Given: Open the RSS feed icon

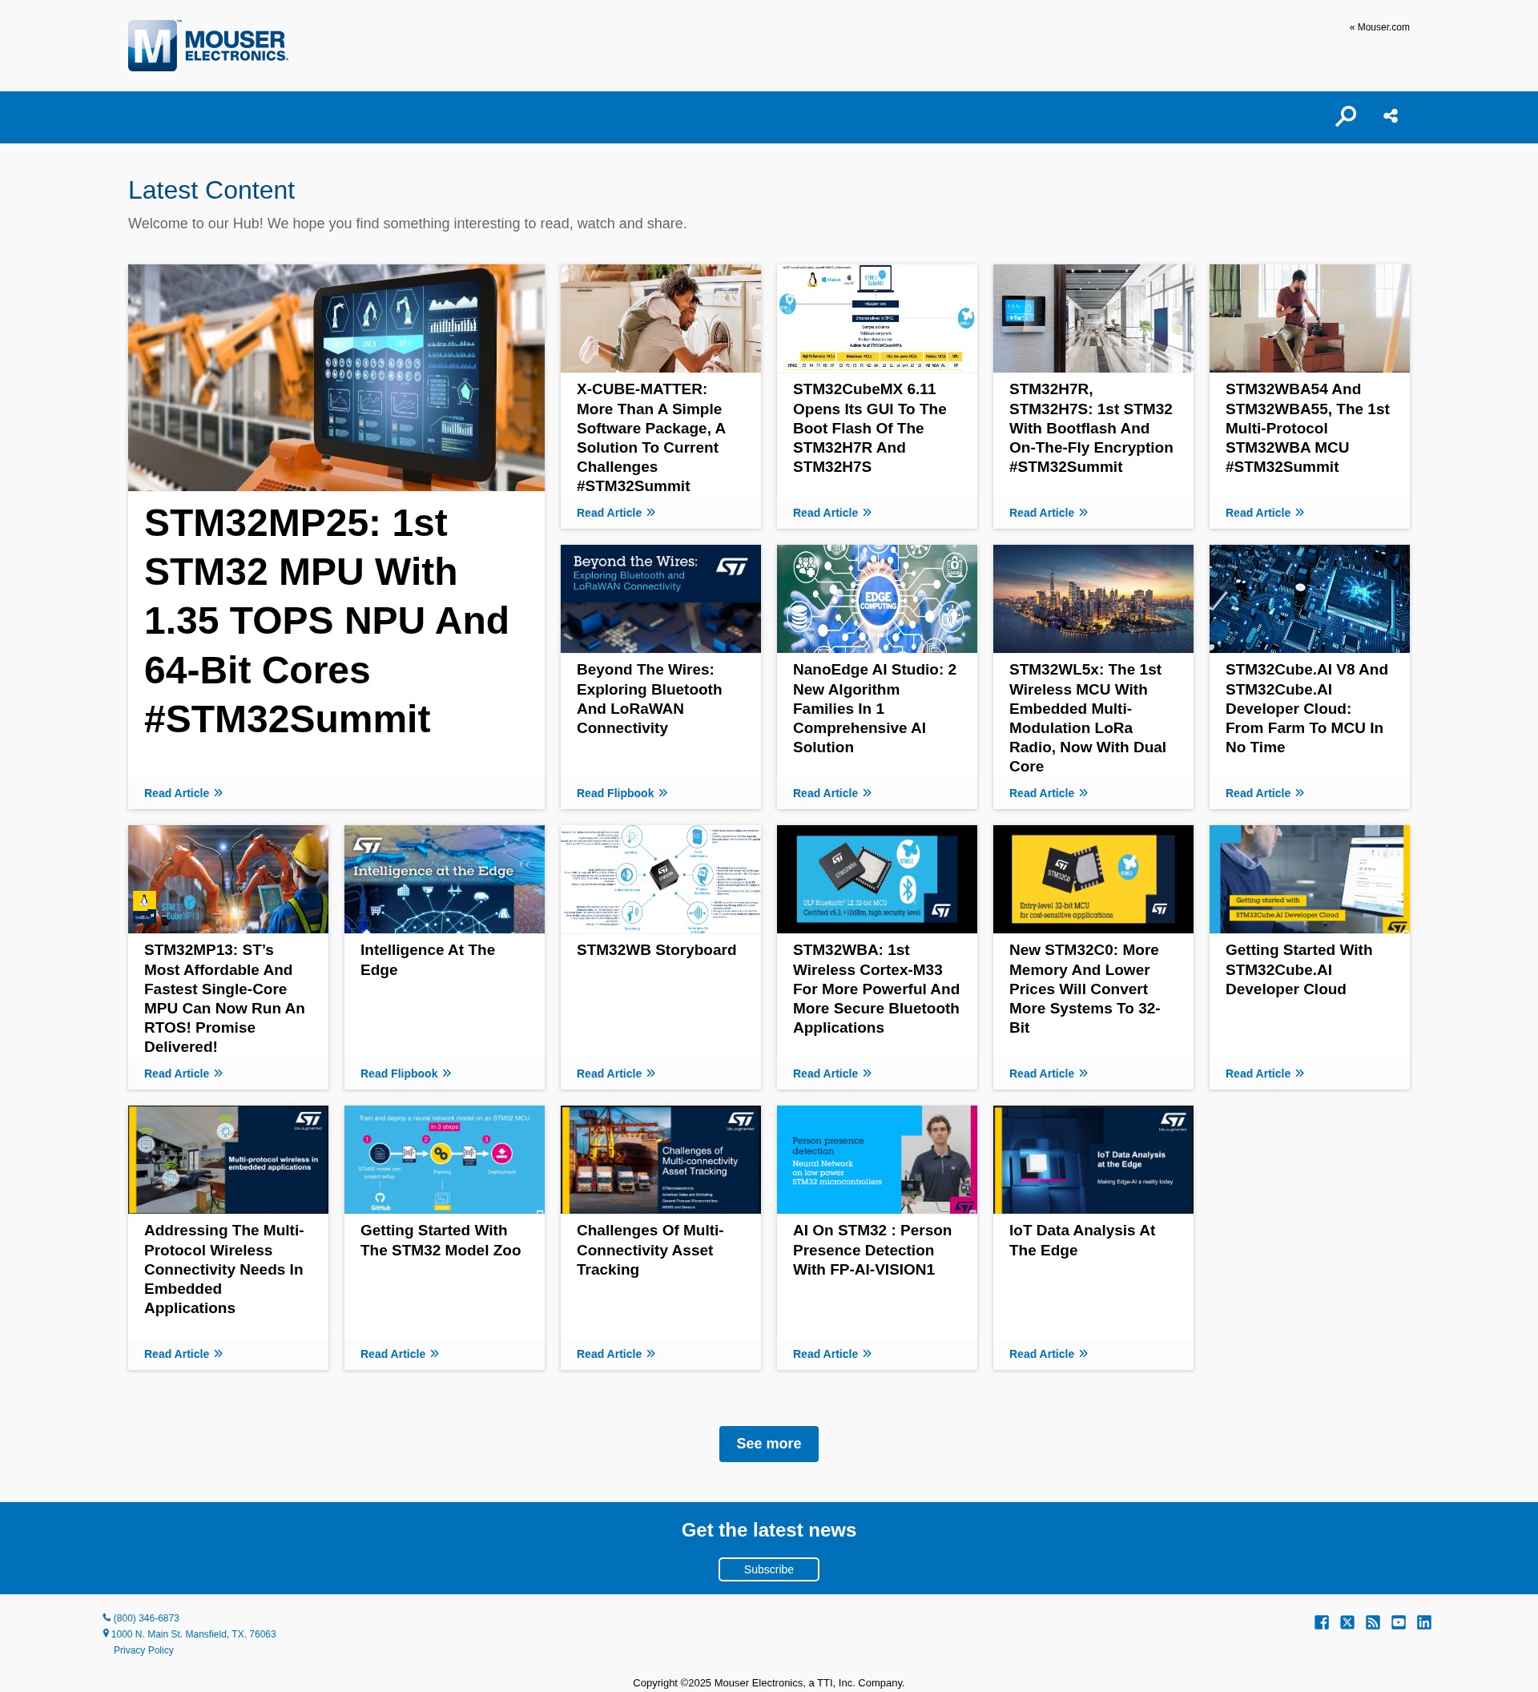Looking at the screenshot, I should 1373,1622.
